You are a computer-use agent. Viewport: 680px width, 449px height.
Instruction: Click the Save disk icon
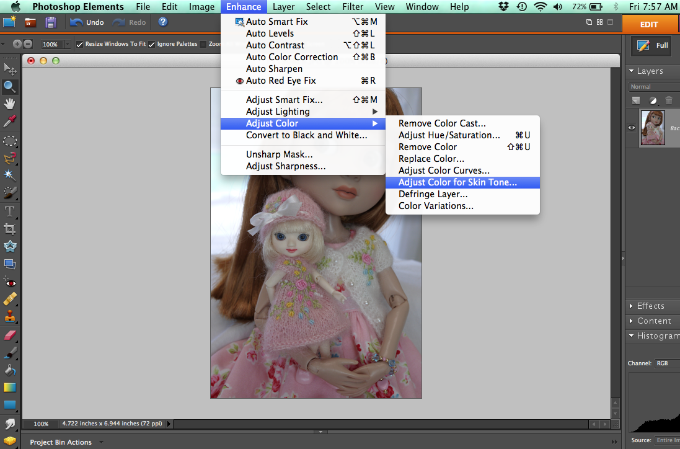[x=51, y=22]
